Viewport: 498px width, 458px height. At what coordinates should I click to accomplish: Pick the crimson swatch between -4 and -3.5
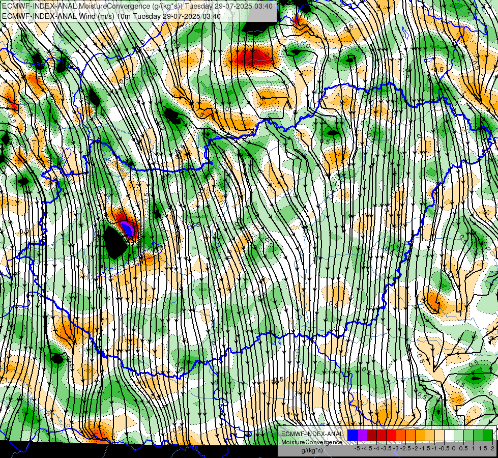pos(382,435)
